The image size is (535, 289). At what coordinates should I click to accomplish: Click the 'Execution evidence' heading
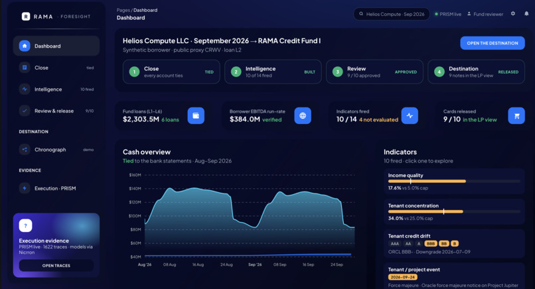point(44,241)
